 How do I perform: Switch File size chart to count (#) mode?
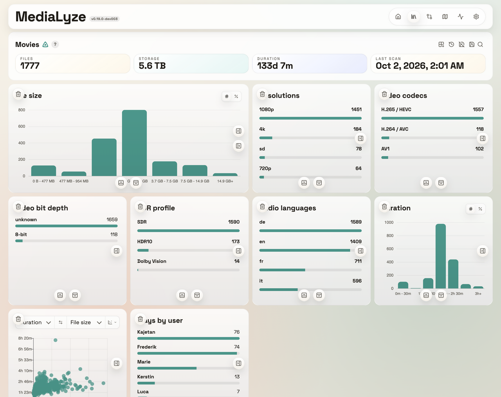tap(227, 97)
